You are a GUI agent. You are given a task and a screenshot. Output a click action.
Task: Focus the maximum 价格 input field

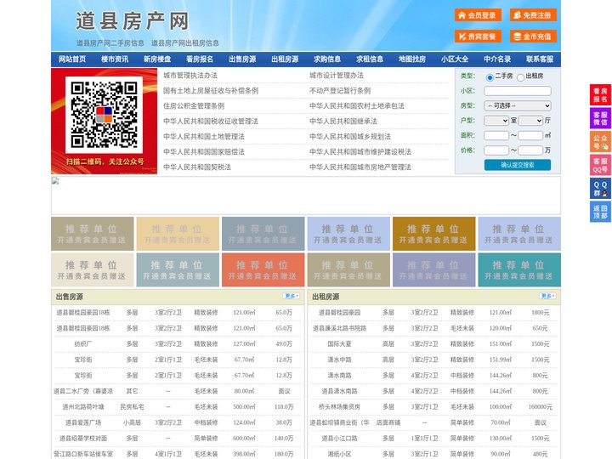click(x=530, y=150)
